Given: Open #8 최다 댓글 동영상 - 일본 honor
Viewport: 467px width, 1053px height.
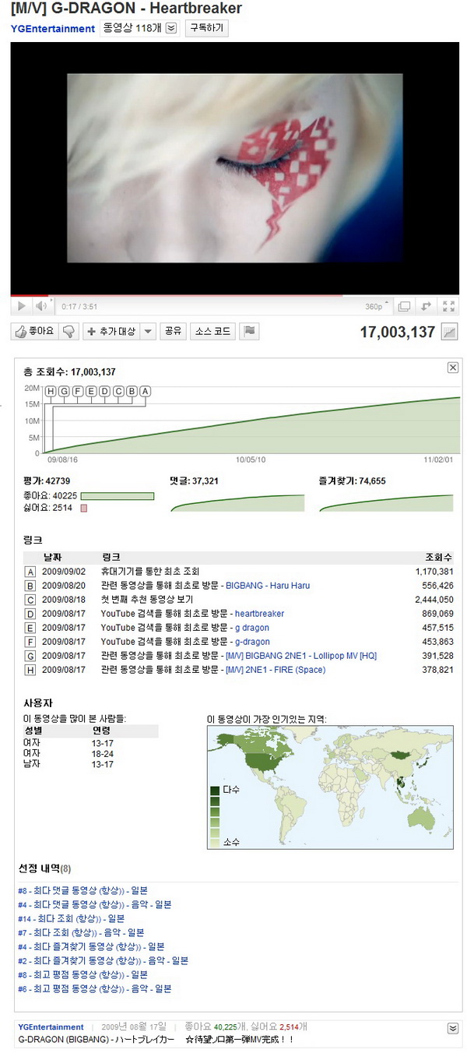Looking at the screenshot, I should click(x=83, y=890).
